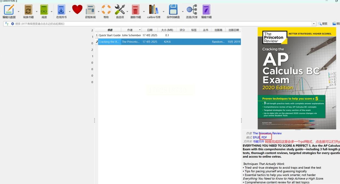Image resolution: width=340 pixels, height=184 pixels.
Task: Expand the 删除书籍 dropdown arrow
Action: pos(144,12)
